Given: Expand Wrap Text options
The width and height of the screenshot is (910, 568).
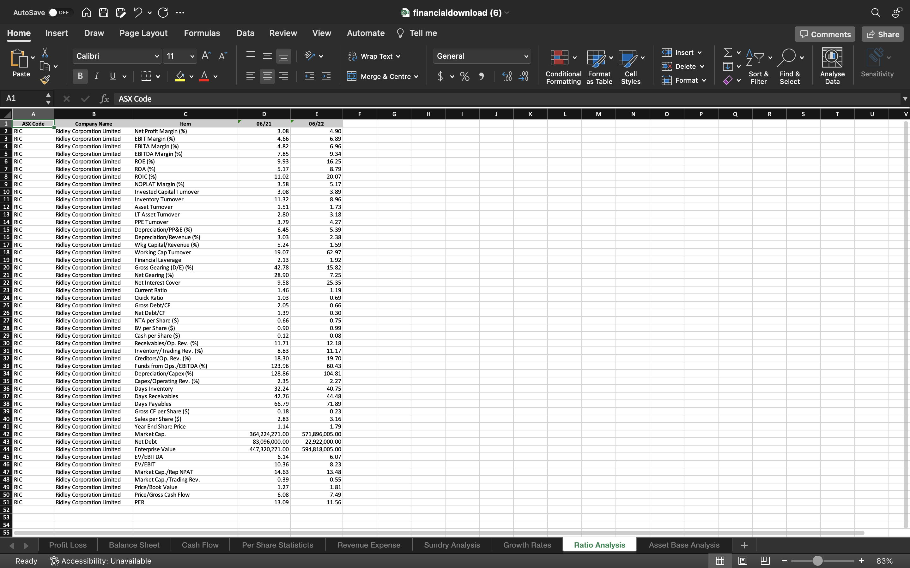Looking at the screenshot, I should [398, 56].
